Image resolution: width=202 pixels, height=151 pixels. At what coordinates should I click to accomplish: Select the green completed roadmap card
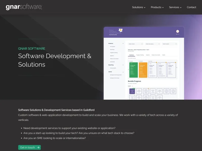[134, 70]
